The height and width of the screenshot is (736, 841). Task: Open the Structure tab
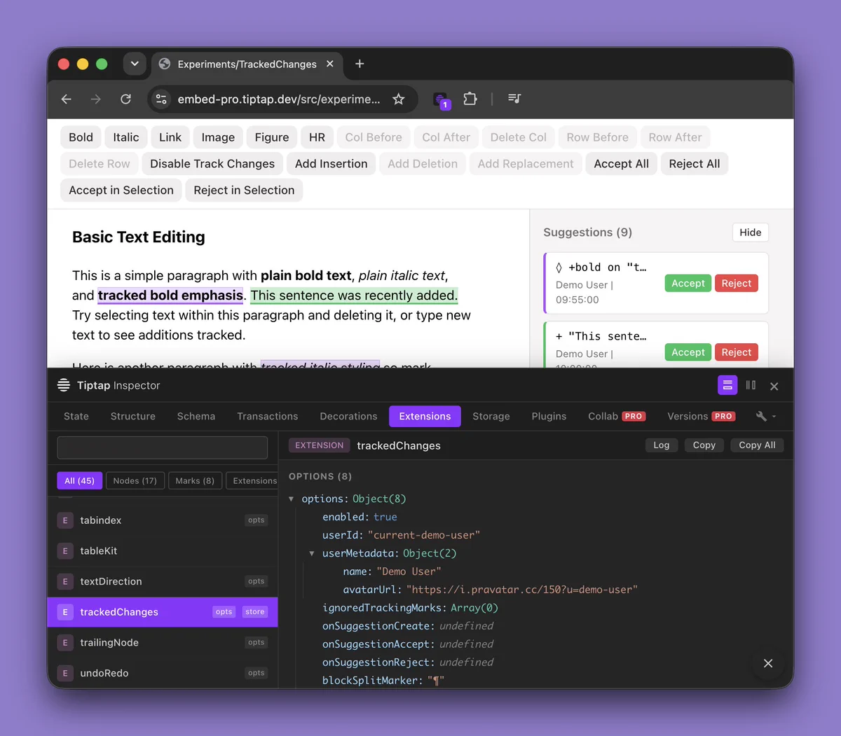133,416
